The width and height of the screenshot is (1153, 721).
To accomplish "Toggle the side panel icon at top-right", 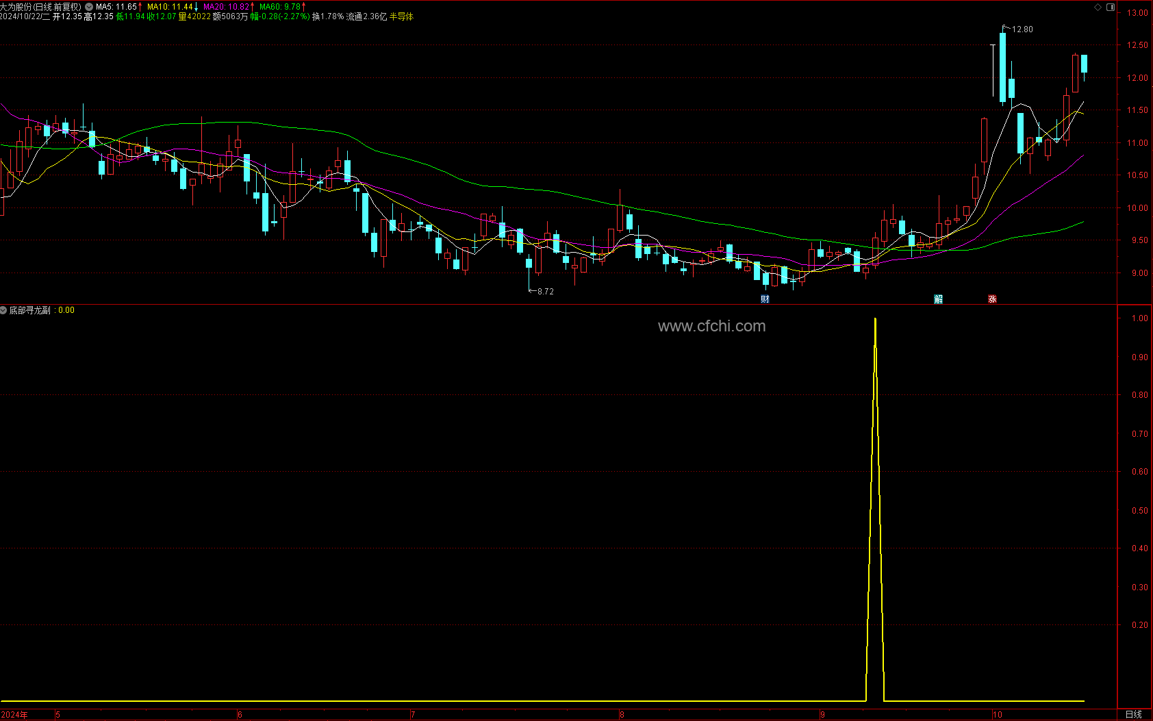I will tap(1111, 7).
